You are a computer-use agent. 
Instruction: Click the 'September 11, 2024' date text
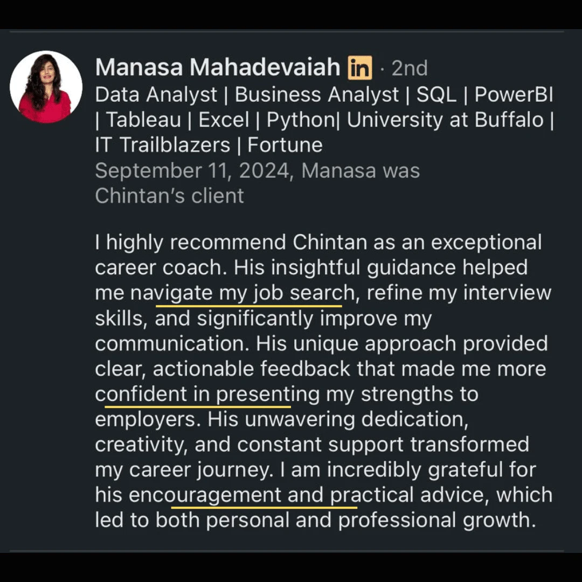point(192,171)
